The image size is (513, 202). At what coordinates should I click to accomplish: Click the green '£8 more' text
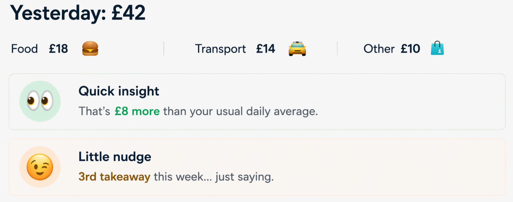click(x=137, y=111)
